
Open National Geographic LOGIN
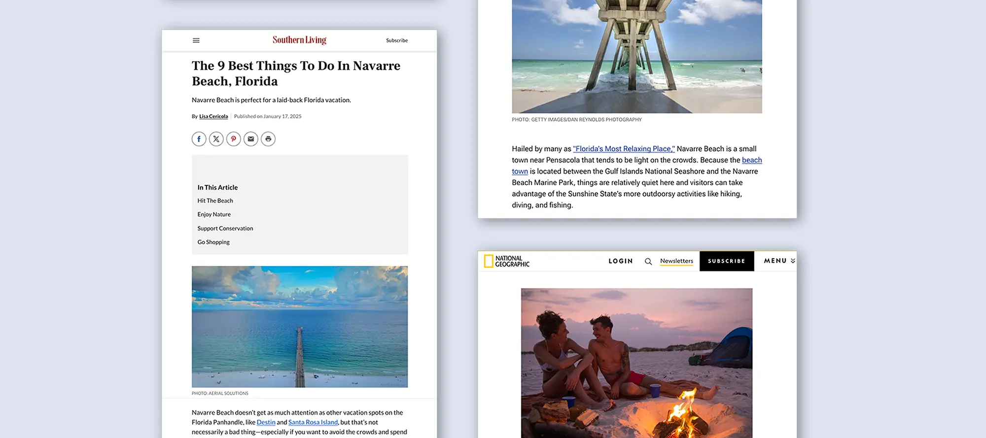[x=620, y=261]
